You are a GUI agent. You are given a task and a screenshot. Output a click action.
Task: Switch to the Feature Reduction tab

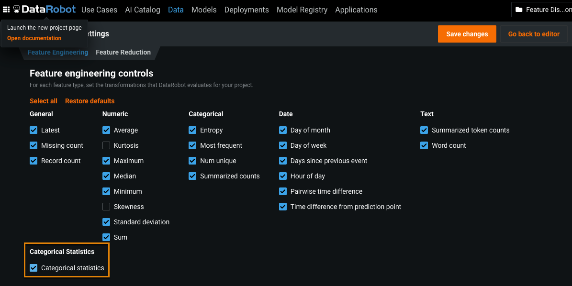coord(123,52)
